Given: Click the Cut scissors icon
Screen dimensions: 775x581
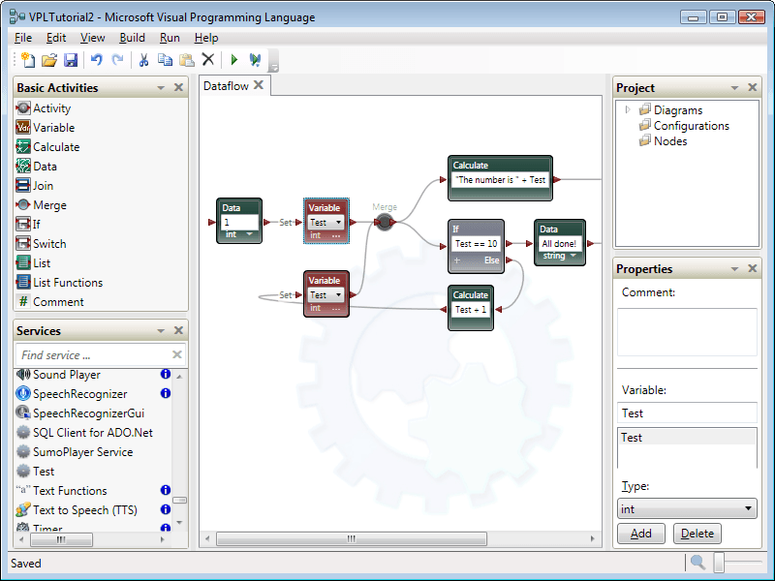Looking at the screenshot, I should pos(143,60).
